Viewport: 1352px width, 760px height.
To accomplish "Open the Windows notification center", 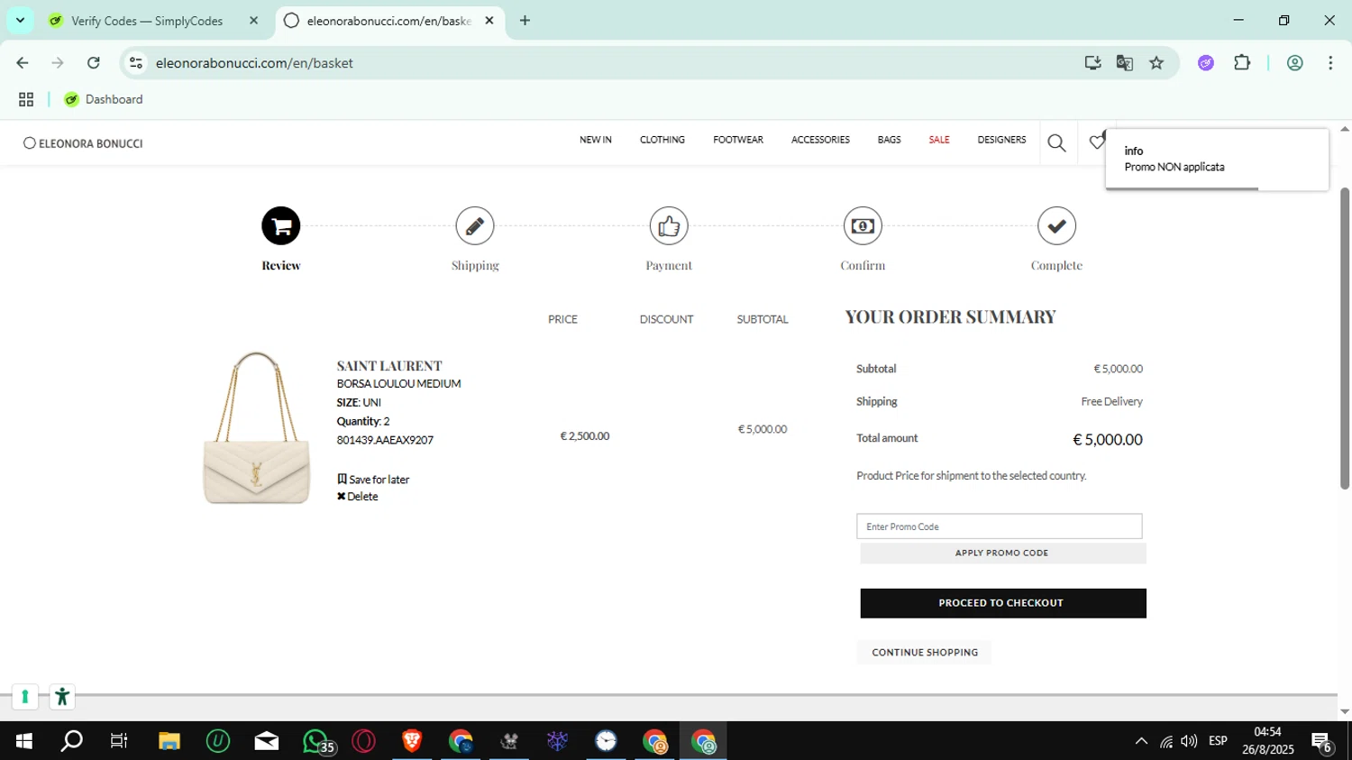I will [1322, 743].
